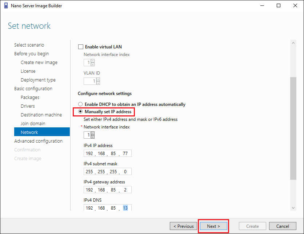Click the last octet 77 of the IPv4 address
The height and width of the screenshot is (234, 304).
[x=125, y=153]
